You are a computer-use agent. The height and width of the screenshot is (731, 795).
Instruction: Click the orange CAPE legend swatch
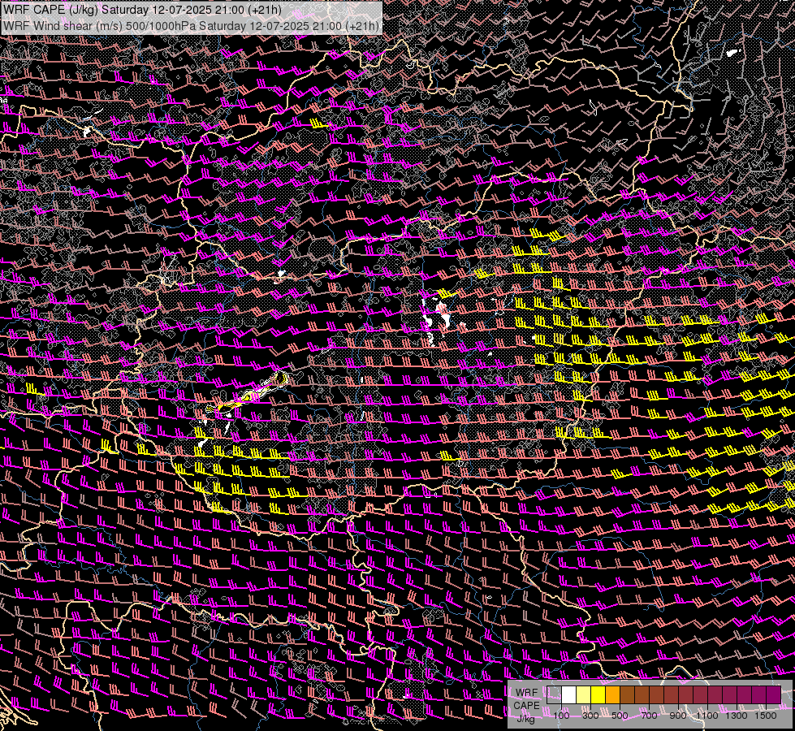tap(612, 695)
